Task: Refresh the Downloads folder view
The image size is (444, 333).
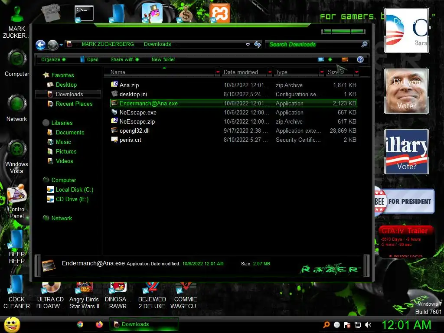Action: 257,44
